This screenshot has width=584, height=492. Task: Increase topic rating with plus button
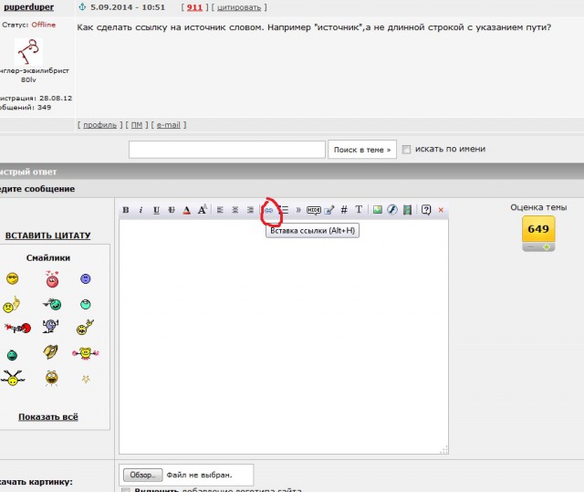pos(547,247)
